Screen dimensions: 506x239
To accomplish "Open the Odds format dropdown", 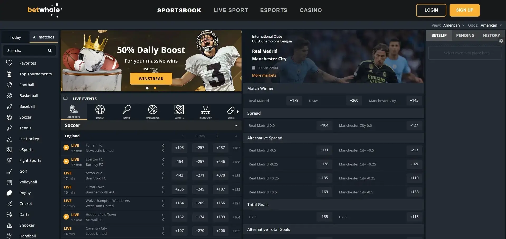I will point(491,25).
